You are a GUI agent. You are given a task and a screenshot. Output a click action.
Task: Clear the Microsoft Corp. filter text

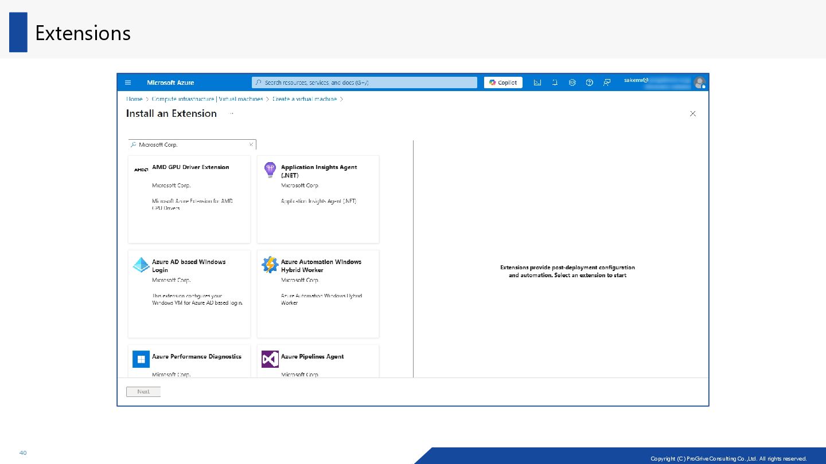(x=251, y=144)
